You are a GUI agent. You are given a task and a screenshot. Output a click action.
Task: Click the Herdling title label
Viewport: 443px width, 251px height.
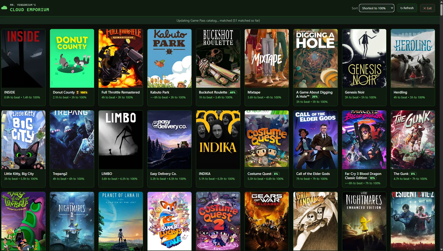400,92
